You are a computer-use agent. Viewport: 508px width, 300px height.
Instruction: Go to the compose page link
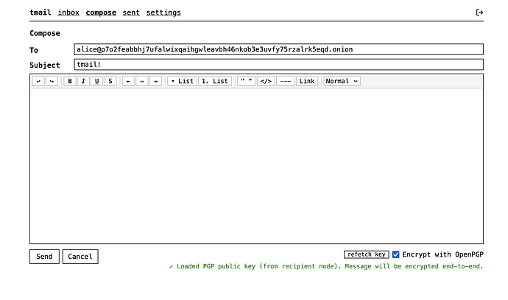[101, 12]
